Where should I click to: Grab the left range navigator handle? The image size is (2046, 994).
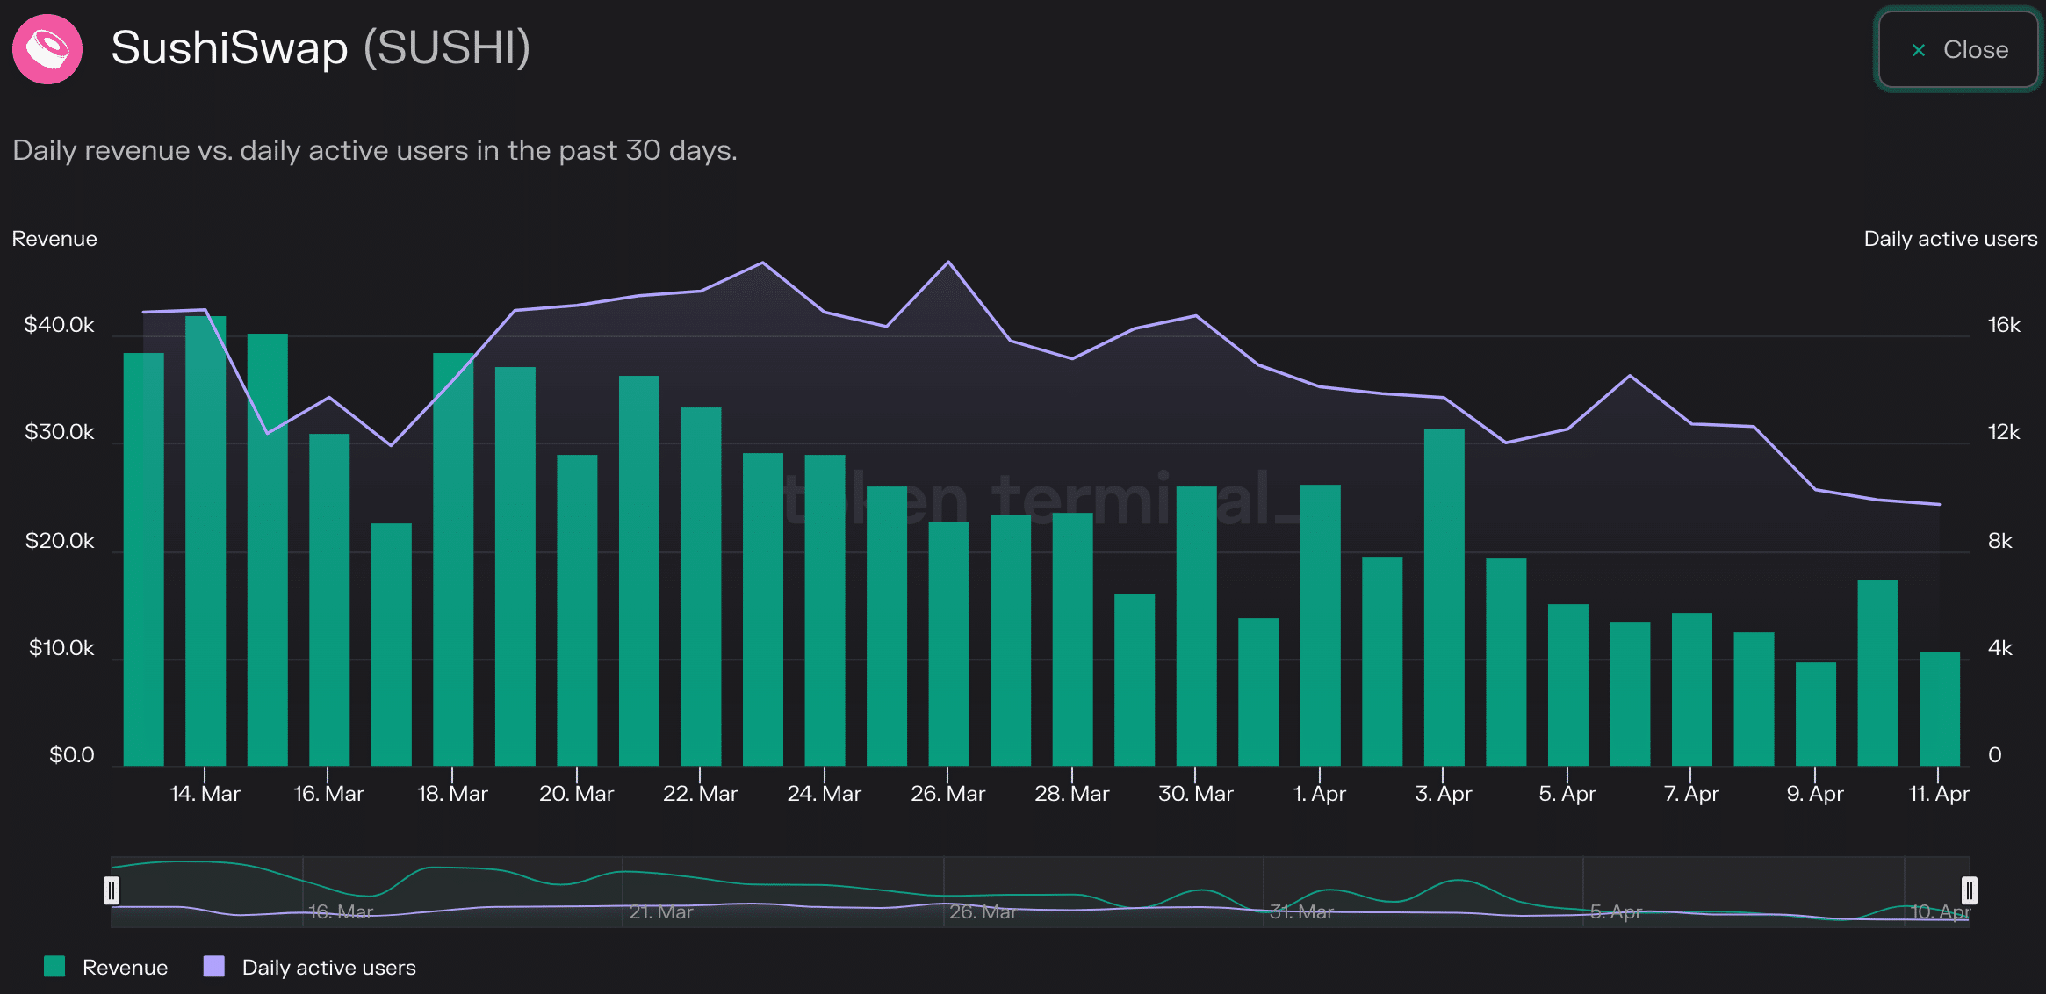pyautogui.click(x=112, y=890)
